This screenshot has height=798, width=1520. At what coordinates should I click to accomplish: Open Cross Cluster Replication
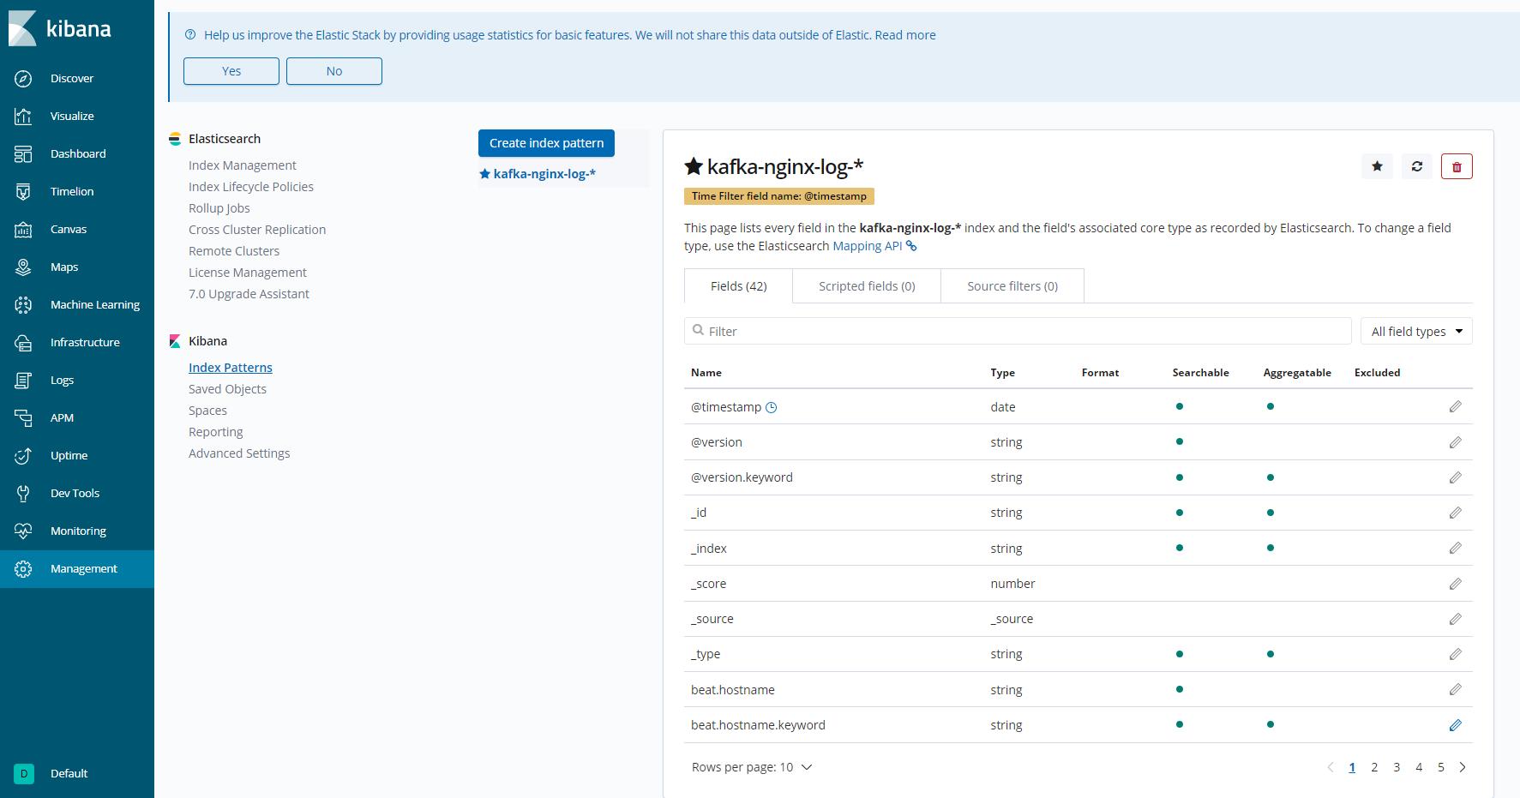click(x=257, y=230)
